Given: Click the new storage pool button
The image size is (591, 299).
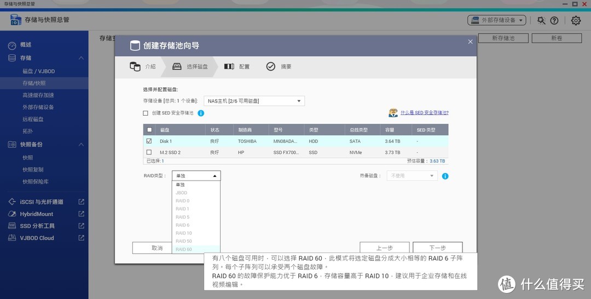Looking at the screenshot, I should tap(503, 38).
